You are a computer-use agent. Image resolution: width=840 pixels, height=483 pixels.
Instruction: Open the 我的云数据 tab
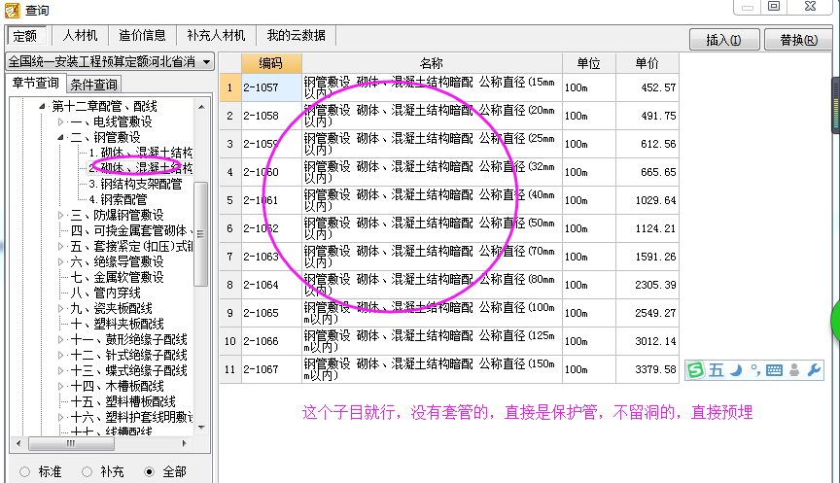[x=297, y=35]
